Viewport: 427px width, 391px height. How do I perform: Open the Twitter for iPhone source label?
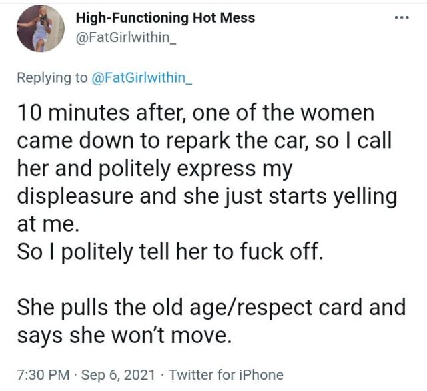pos(226,375)
